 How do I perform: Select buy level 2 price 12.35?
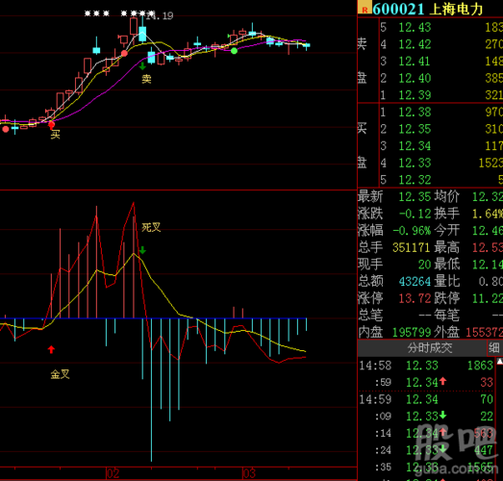pos(415,129)
